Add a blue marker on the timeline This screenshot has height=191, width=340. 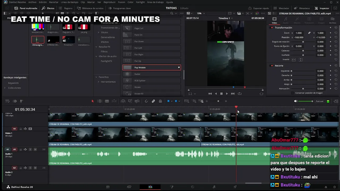coord(176,101)
